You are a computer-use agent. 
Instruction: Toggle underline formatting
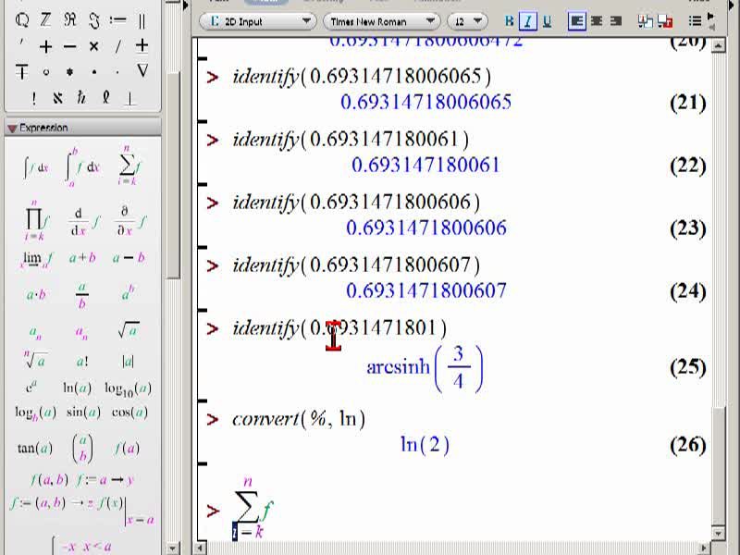[x=547, y=21]
